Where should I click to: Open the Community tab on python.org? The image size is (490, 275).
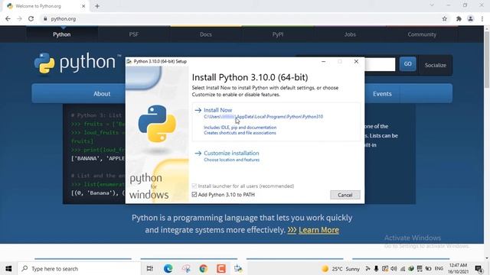(422, 34)
